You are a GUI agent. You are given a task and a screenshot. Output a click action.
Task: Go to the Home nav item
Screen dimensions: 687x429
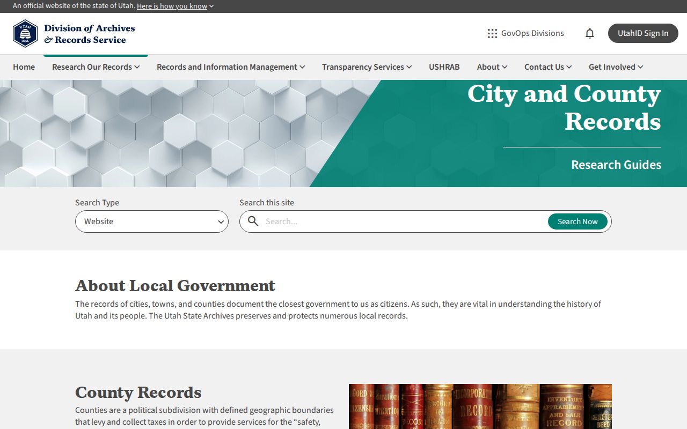point(24,67)
